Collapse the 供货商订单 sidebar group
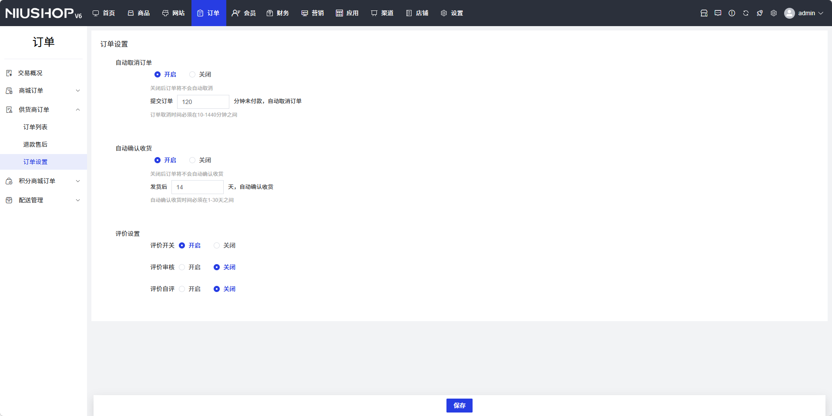 coord(44,110)
